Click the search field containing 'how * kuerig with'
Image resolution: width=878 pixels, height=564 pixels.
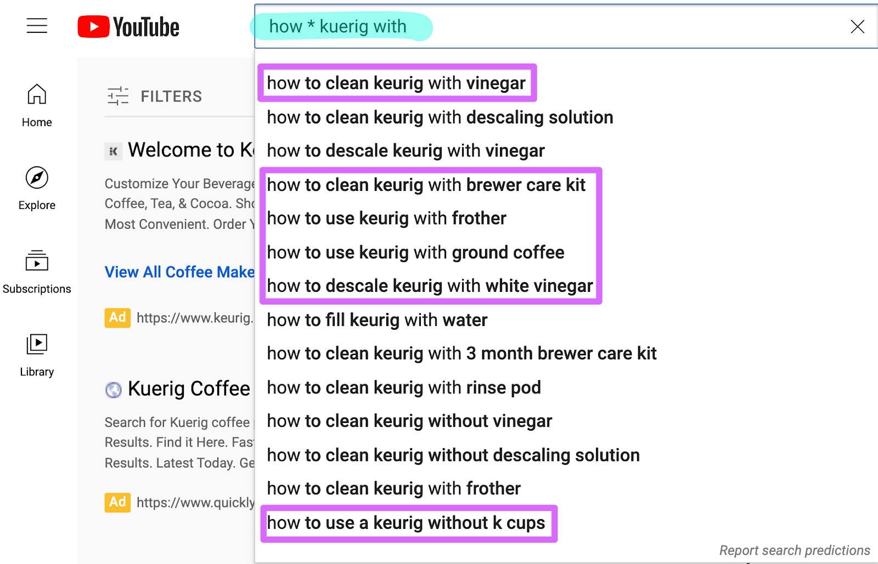pyautogui.click(x=565, y=26)
